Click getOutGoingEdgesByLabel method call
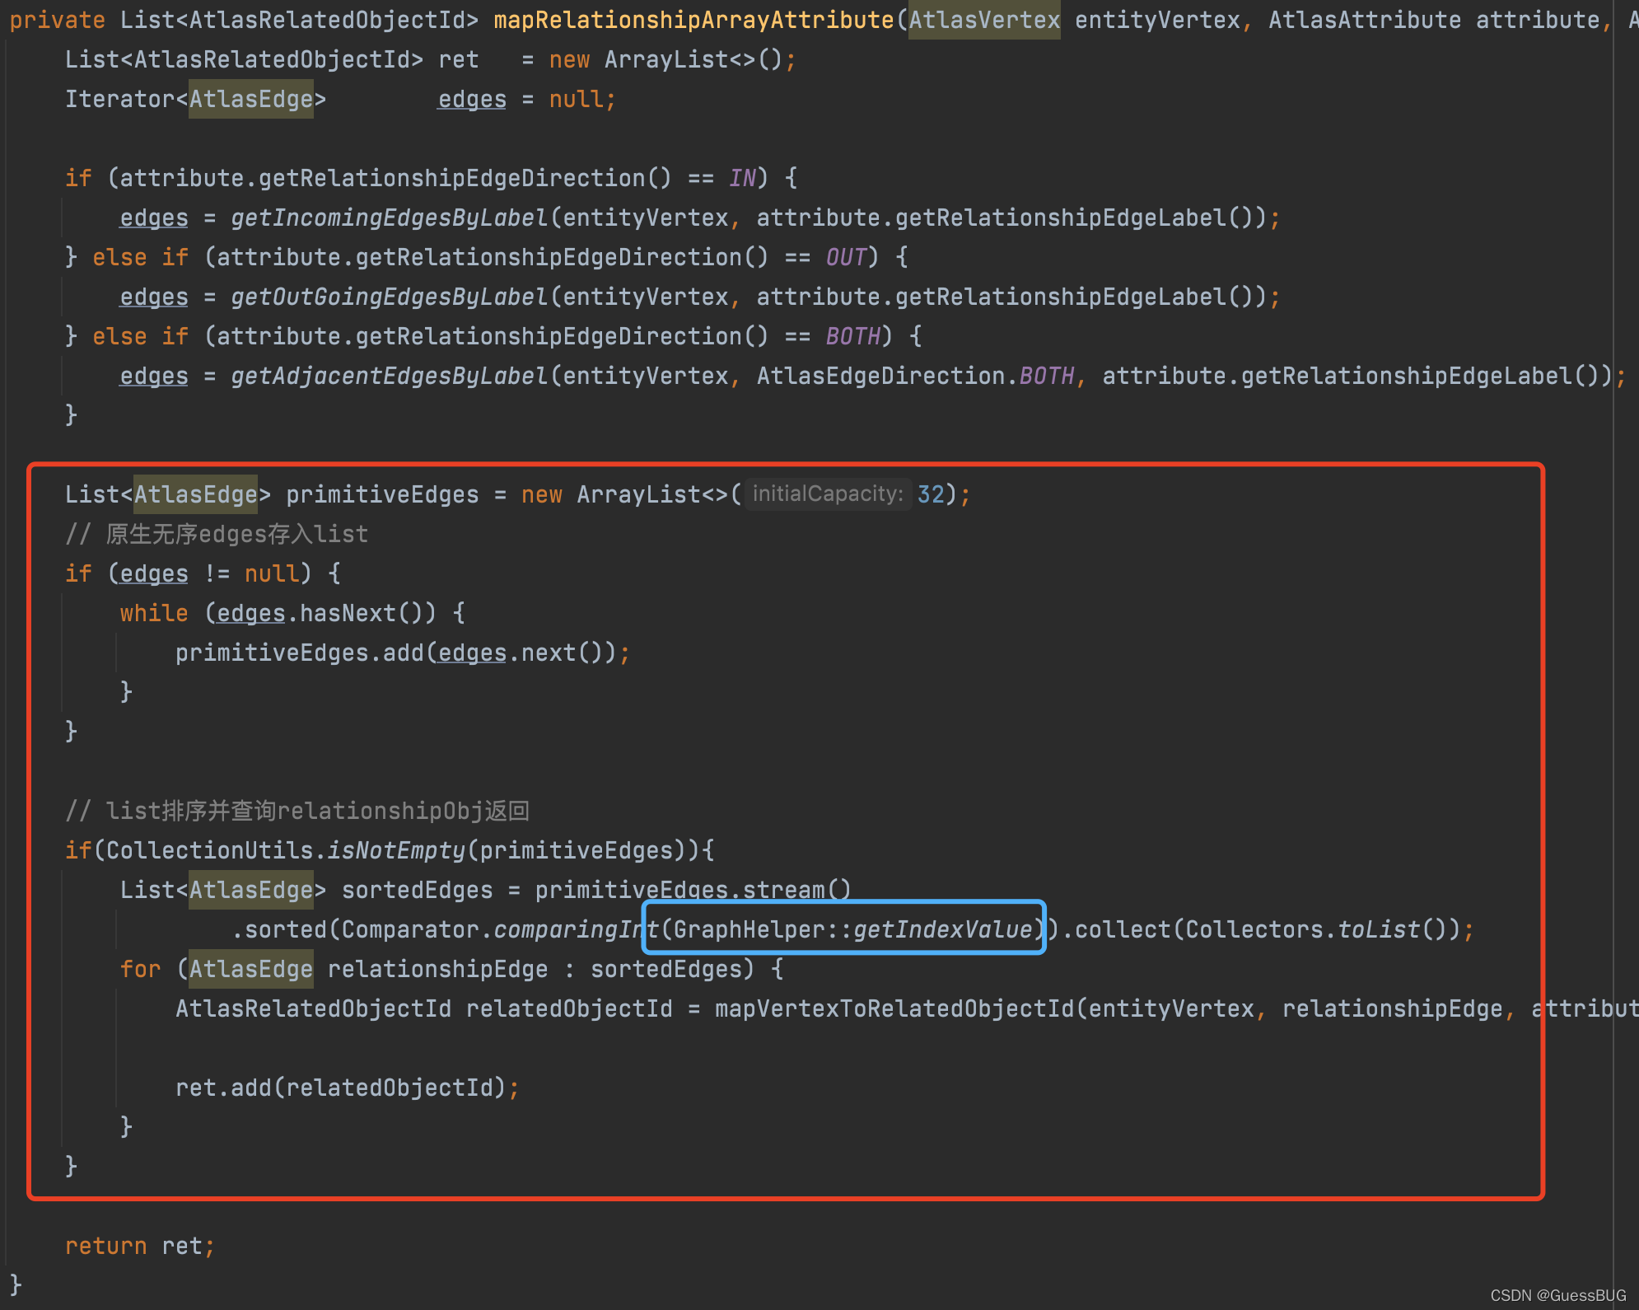This screenshot has height=1310, width=1639. (390, 297)
